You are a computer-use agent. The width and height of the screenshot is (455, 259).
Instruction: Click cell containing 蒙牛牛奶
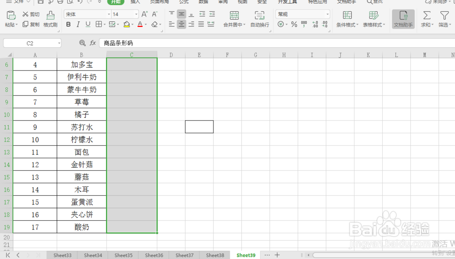coord(81,90)
